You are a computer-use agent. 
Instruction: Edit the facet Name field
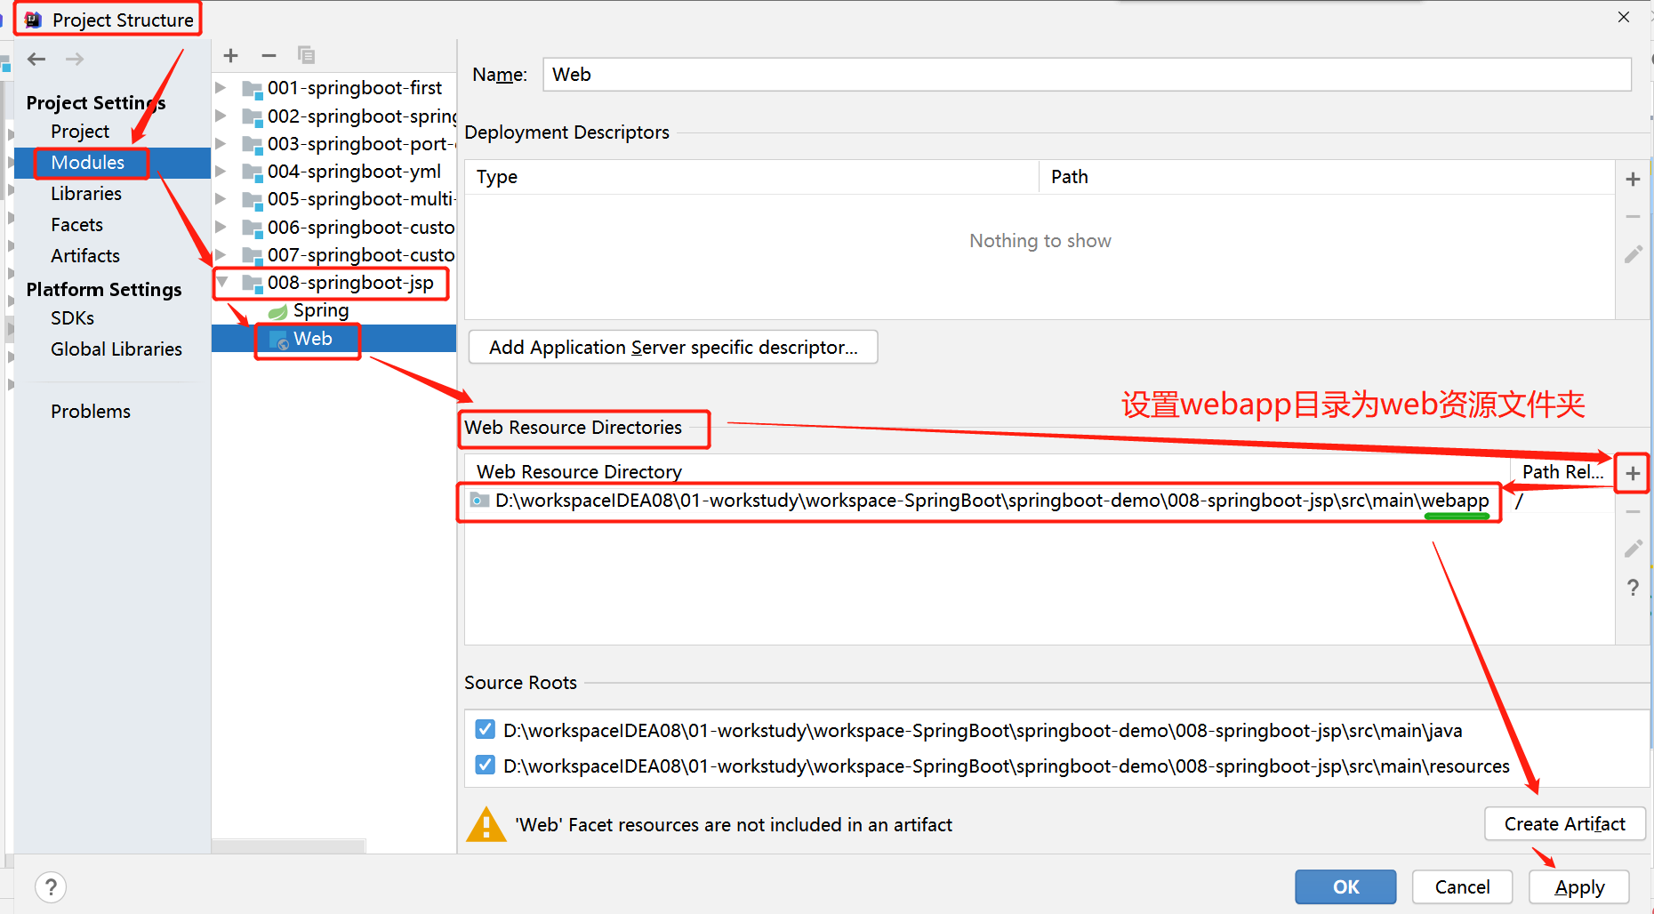click(1087, 75)
